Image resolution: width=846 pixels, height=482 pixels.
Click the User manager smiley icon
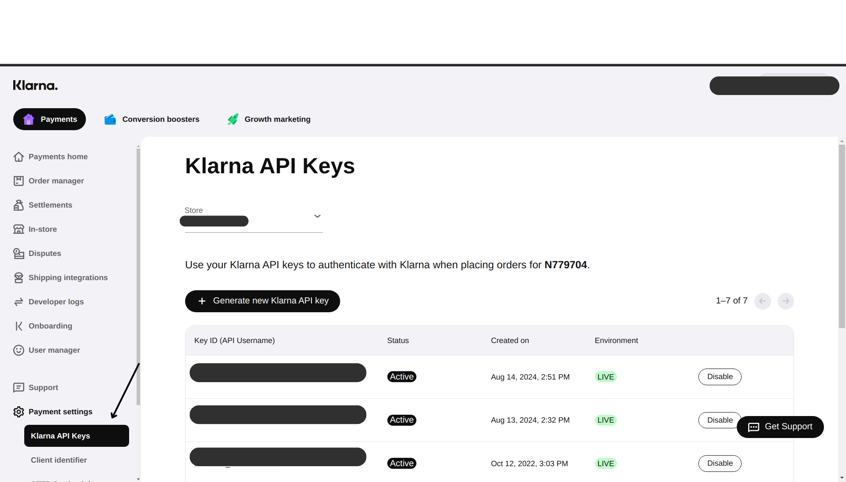coord(19,350)
